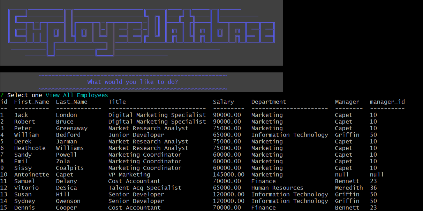Click the Manager column header
This screenshot has height=211, width=423.
[x=347, y=102]
